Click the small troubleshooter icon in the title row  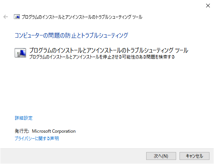(17, 17)
